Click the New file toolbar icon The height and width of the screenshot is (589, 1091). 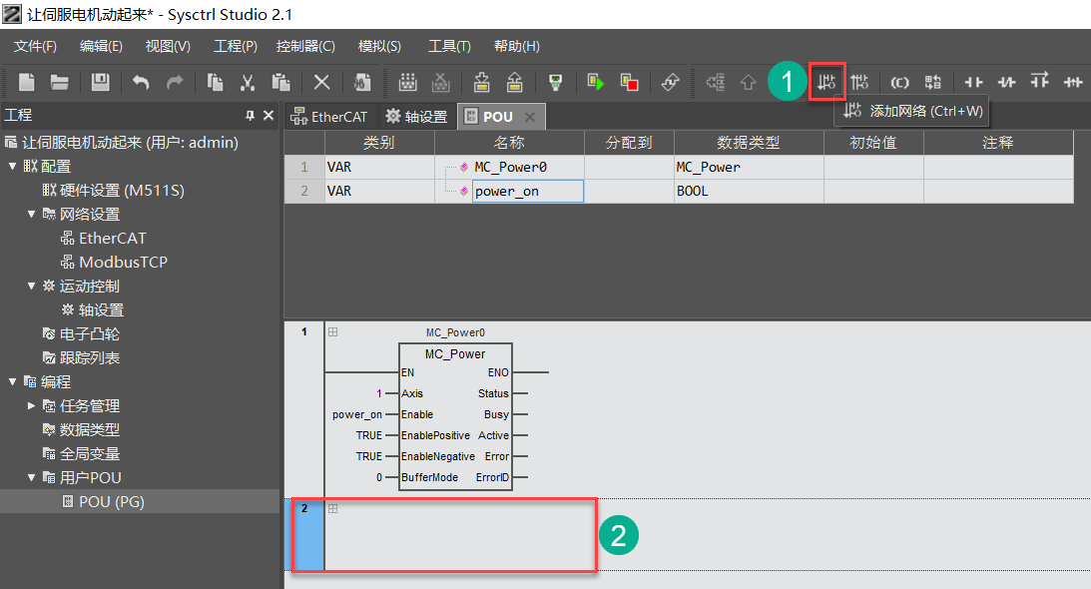[26, 82]
